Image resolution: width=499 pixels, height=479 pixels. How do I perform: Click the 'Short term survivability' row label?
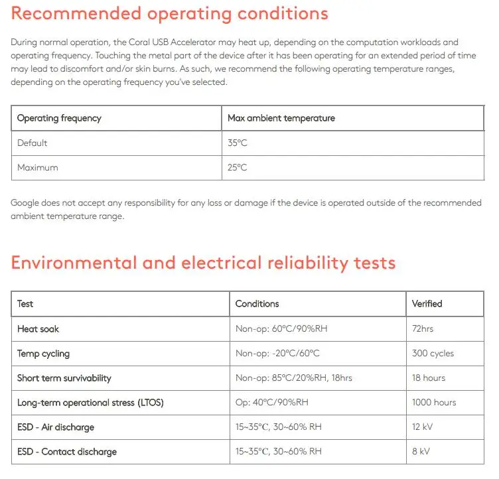click(64, 377)
